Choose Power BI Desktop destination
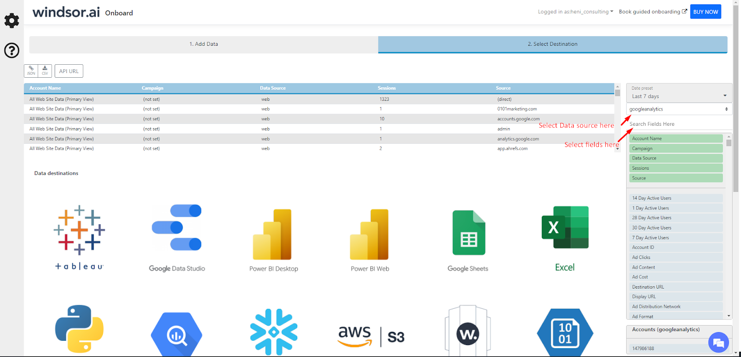 pos(273,240)
